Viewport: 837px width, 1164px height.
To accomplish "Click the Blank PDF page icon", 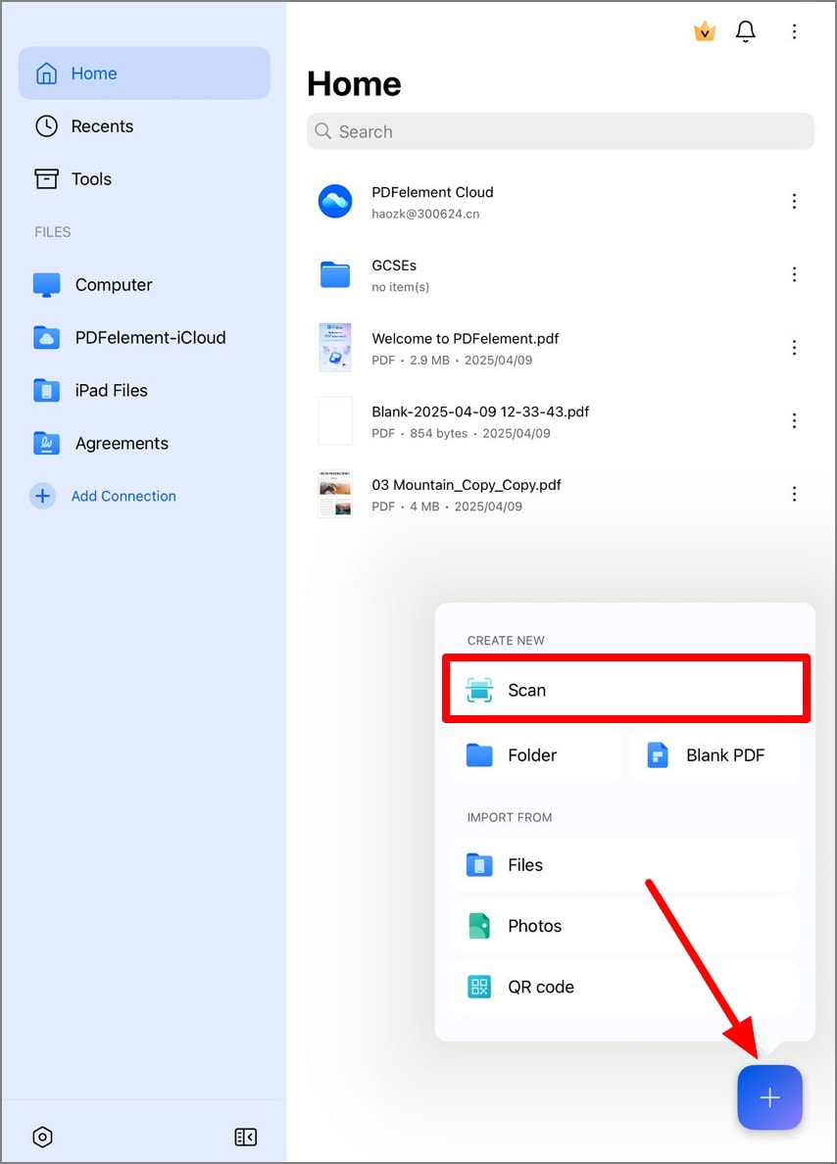I will point(658,755).
